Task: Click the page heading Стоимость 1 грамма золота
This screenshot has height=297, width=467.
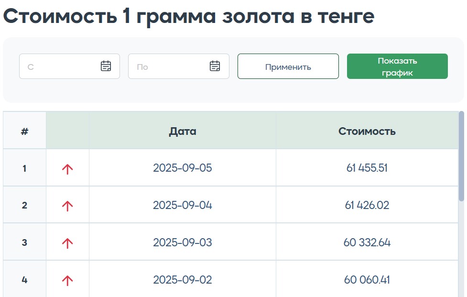Action: [189, 17]
